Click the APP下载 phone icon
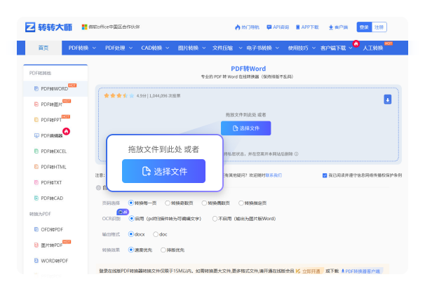Viewport: 425px width, 291px height. pos(297,27)
